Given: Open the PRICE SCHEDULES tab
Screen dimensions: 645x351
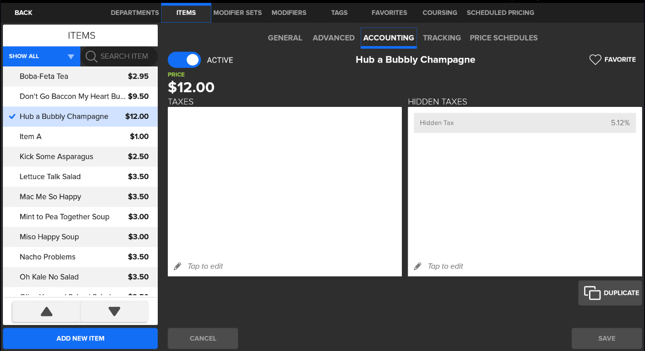Looking at the screenshot, I should pyautogui.click(x=504, y=38).
